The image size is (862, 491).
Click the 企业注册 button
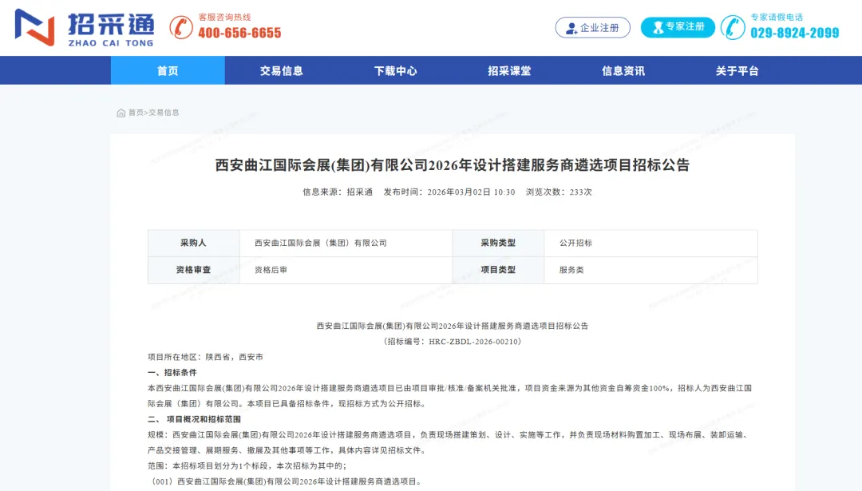592,27
